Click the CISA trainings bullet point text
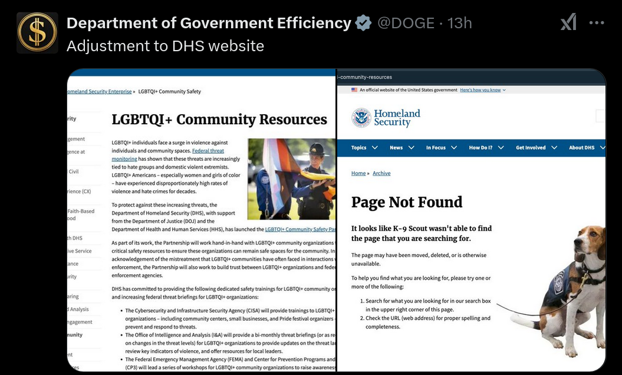Viewport: 622px width, 375px height. pyautogui.click(x=230, y=318)
